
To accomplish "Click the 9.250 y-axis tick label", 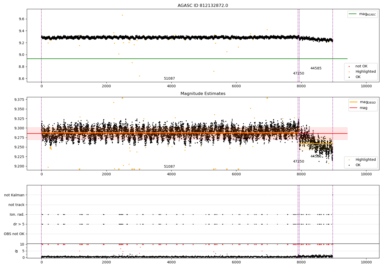I will tap(19, 147).
